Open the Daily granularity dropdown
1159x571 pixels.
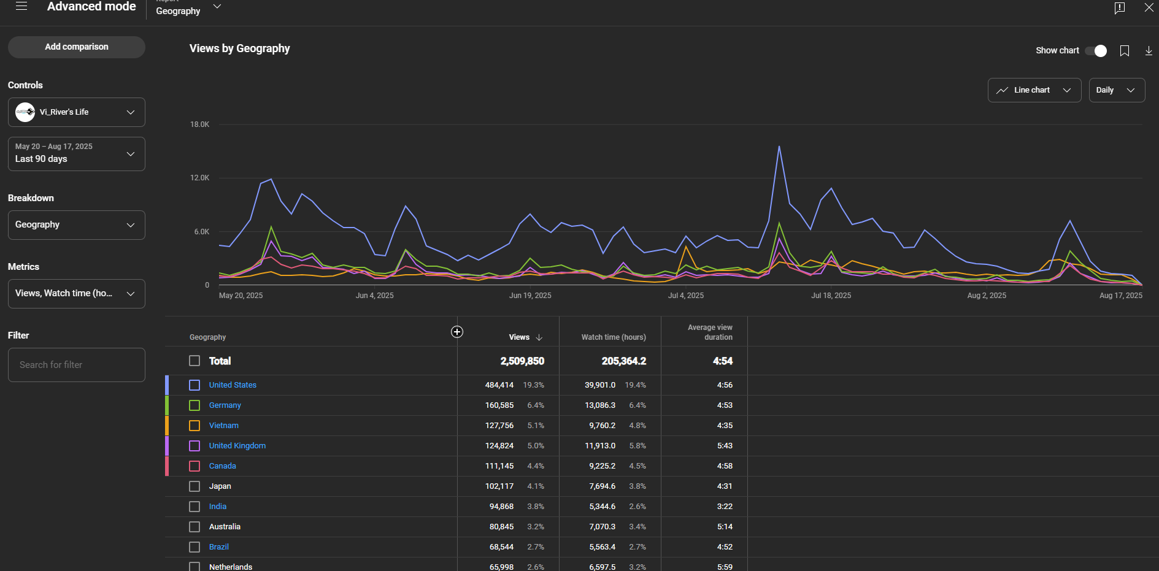pos(1117,90)
